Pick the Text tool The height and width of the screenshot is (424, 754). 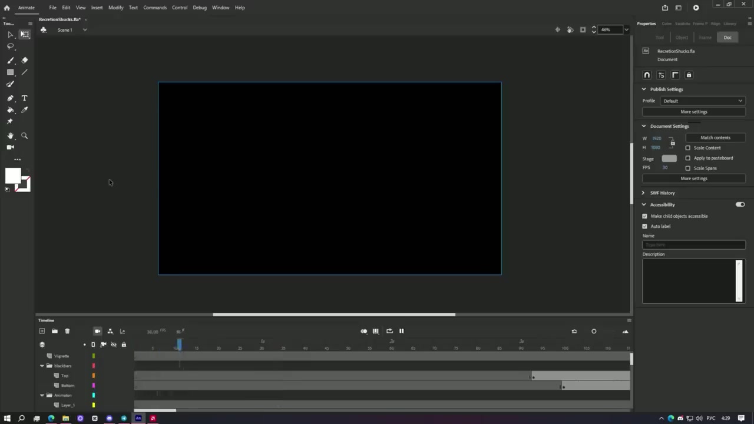click(24, 98)
